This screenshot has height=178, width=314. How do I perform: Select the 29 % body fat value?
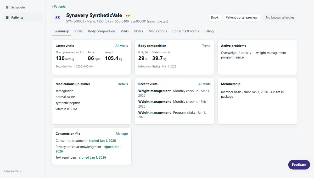coord(143,58)
